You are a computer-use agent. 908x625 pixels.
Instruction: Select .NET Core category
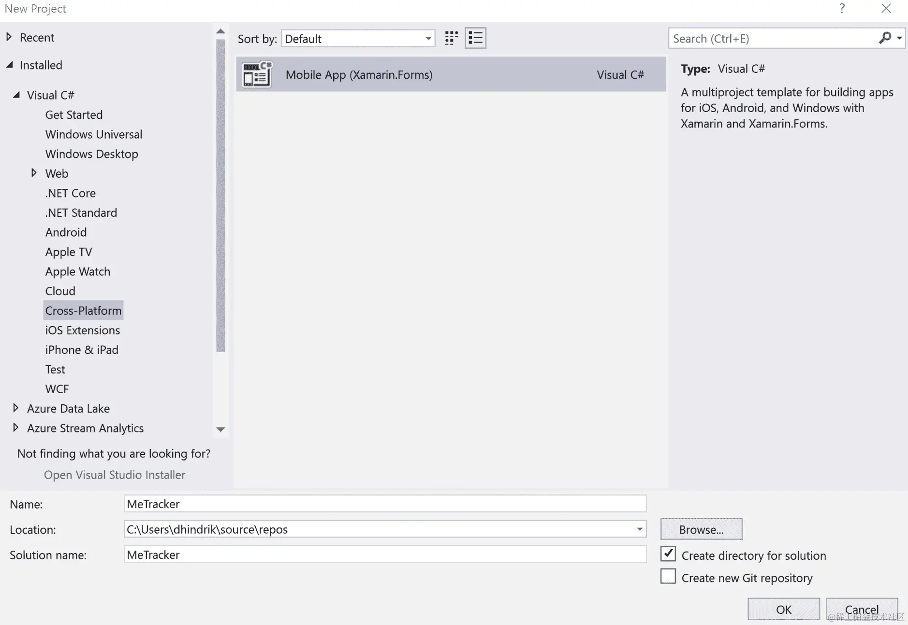point(71,193)
